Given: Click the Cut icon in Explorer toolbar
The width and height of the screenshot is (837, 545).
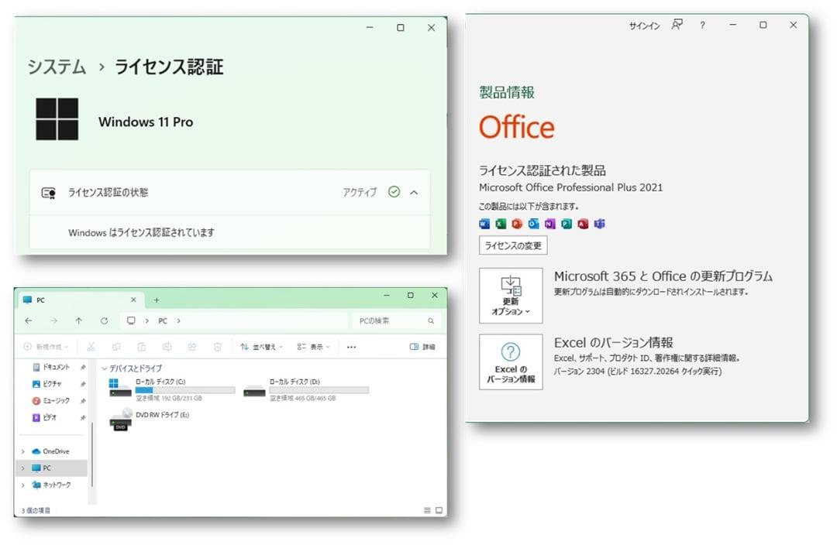Looking at the screenshot, I should tap(91, 347).
